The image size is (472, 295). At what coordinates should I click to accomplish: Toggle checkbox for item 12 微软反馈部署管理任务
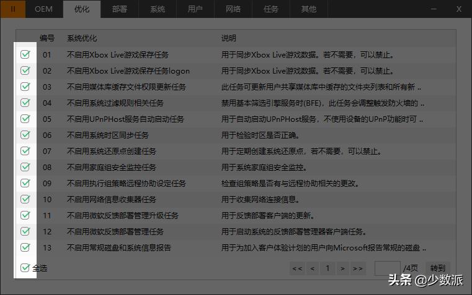pyautogui.click(x=25, y=231)
